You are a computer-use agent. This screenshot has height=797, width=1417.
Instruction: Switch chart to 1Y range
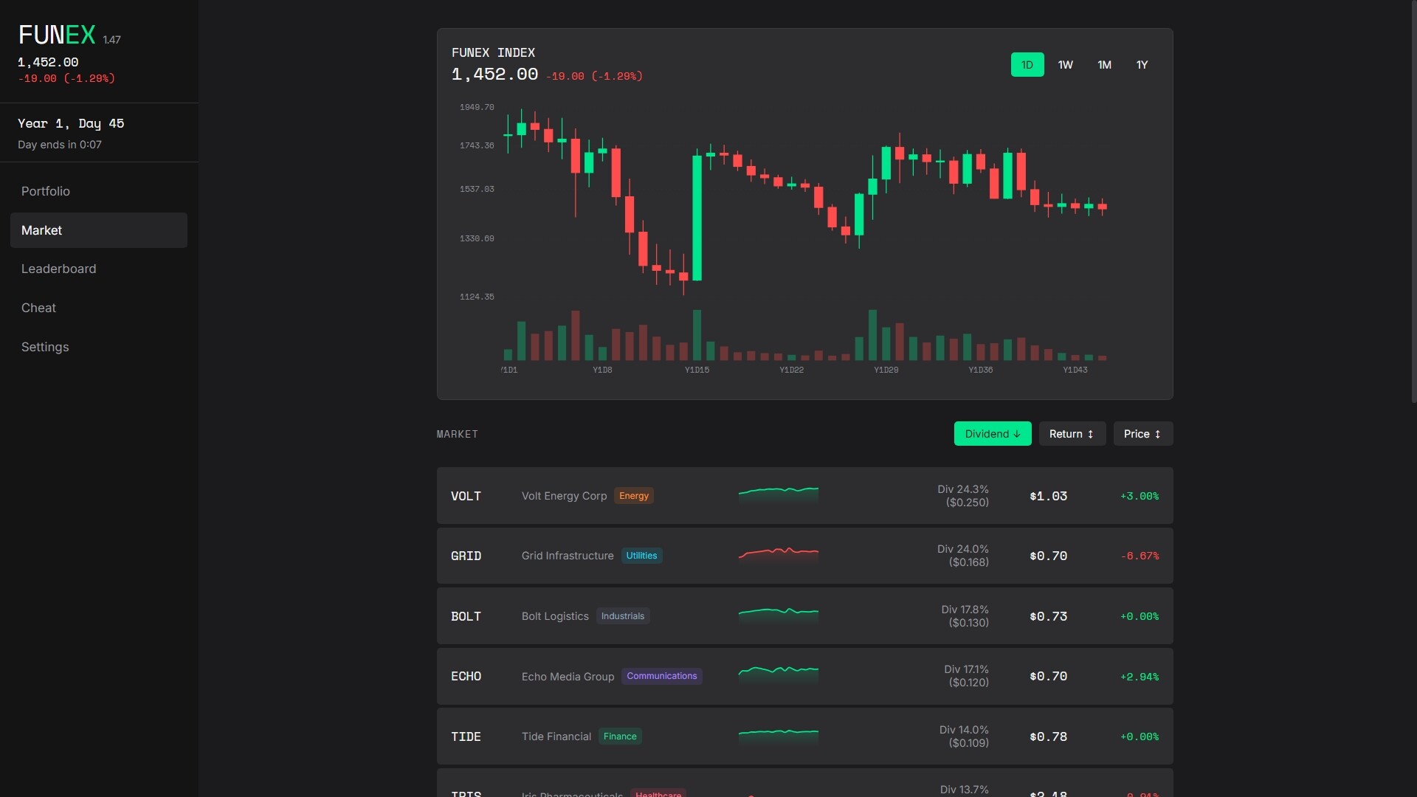tap(1142, 65)
